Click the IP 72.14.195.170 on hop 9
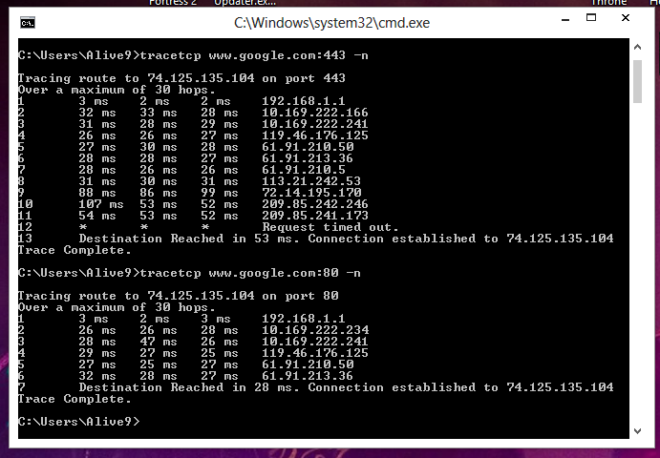The height and width of the screenshot is (458, 660). coord(311,193)
